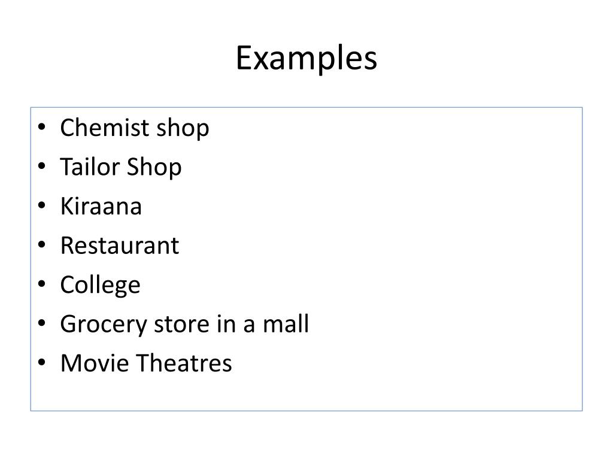Click Grocery store in a mall text
613x460 pixels.
click(184, 324)
